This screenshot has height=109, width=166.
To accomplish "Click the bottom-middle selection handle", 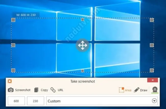I will (82, 71).
